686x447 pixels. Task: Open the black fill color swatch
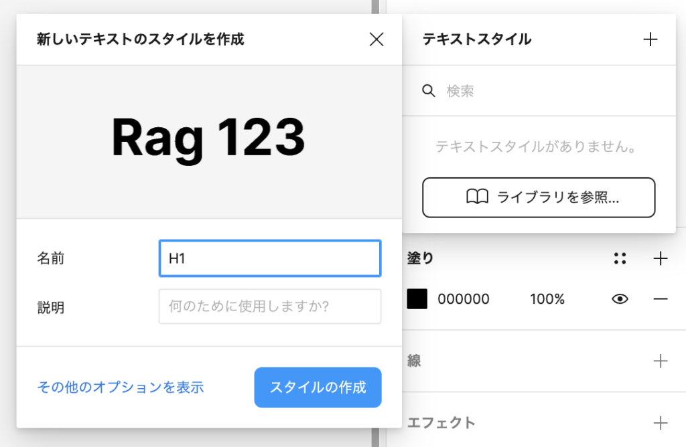click(417, 299)
